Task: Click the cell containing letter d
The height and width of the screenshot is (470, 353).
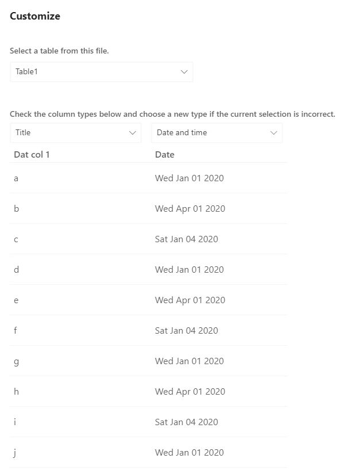Action: (x=16, y=270)
